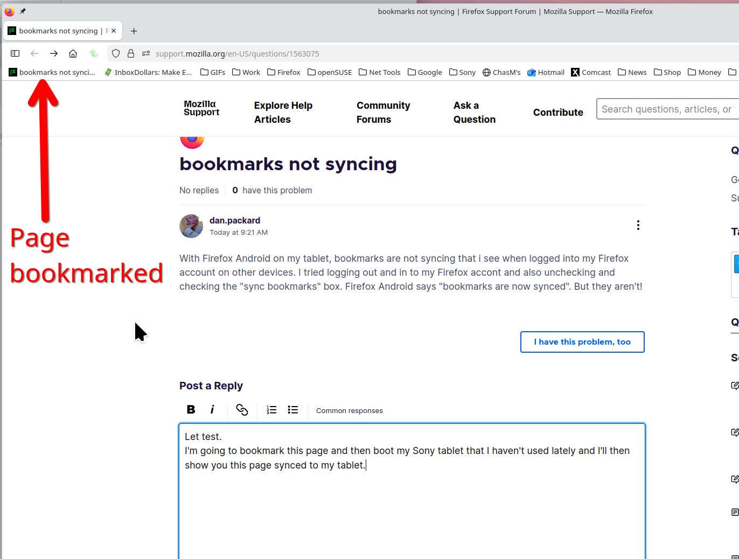Screen dimensions: 739x559
Task: Toggle italic formatting in reply editor
Action: coord(212,410)
